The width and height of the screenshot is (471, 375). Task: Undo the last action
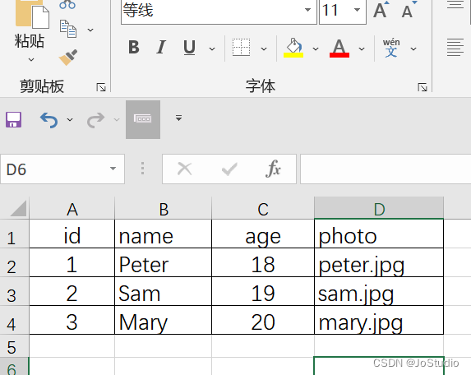coord(49,120)
